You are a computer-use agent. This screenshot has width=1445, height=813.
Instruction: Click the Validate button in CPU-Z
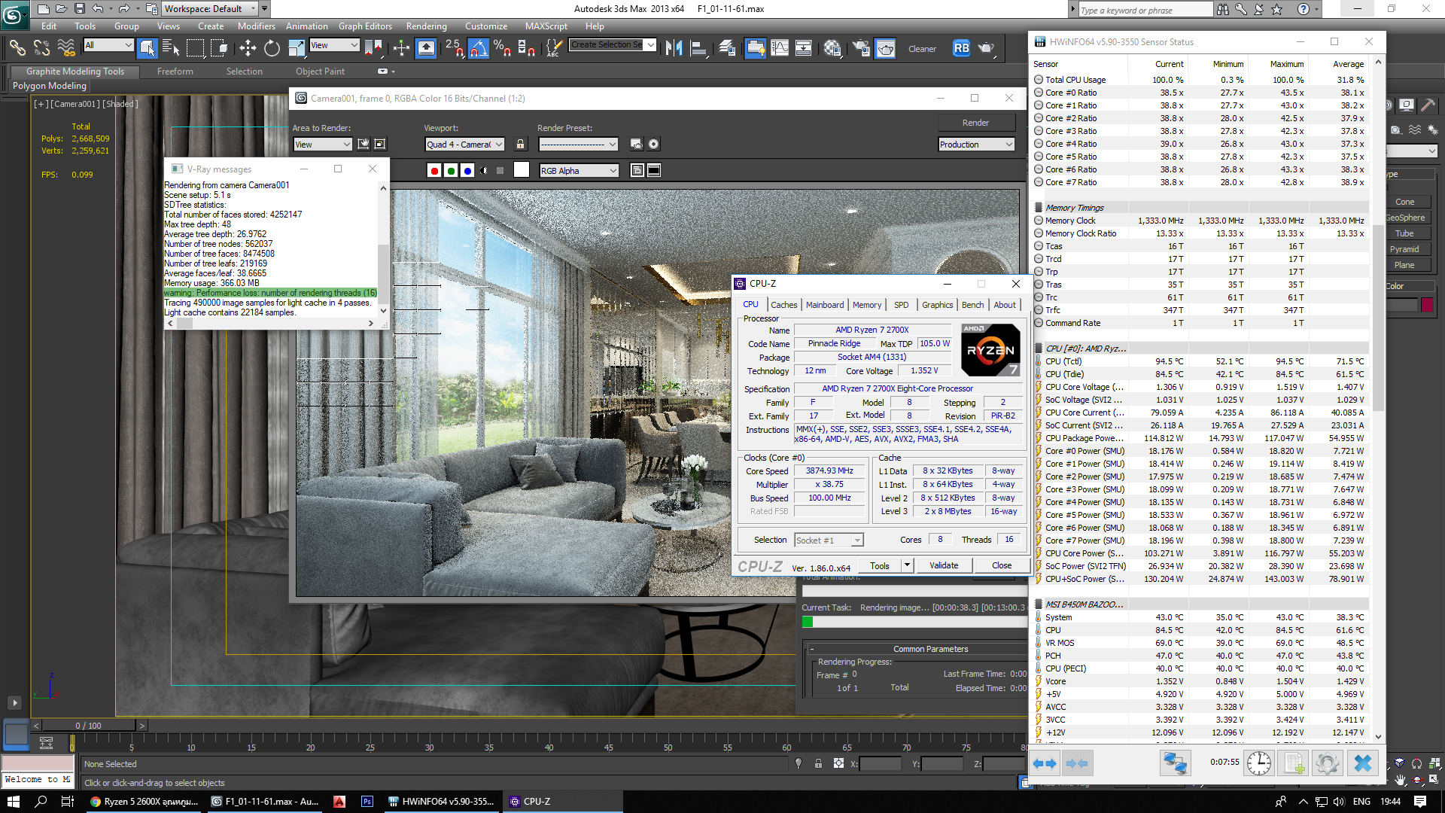[x=944, y=565]
